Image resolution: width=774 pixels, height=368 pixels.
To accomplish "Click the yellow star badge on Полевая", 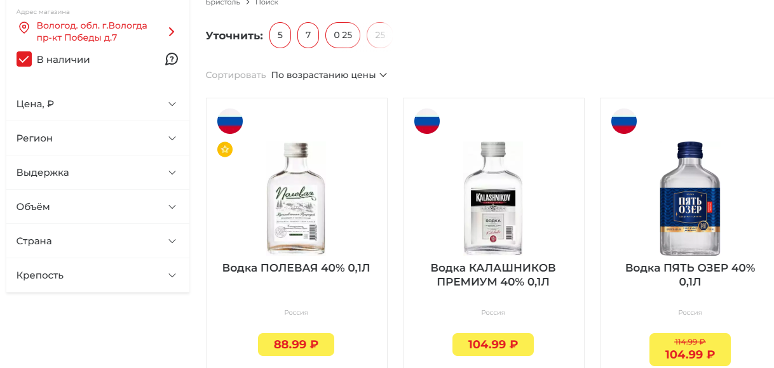I will (x=225, y=150).
